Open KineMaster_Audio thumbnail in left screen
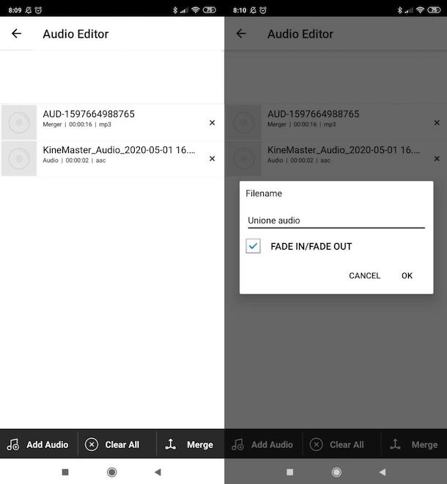The height and width of the screenshot is (484, 447). (x=19, y=158)
